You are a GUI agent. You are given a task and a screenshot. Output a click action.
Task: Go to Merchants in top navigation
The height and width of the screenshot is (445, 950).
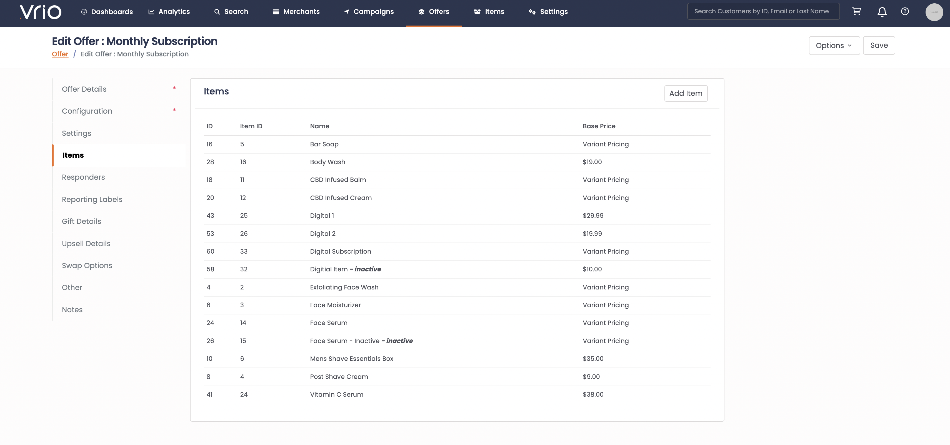tap(296, 12)
